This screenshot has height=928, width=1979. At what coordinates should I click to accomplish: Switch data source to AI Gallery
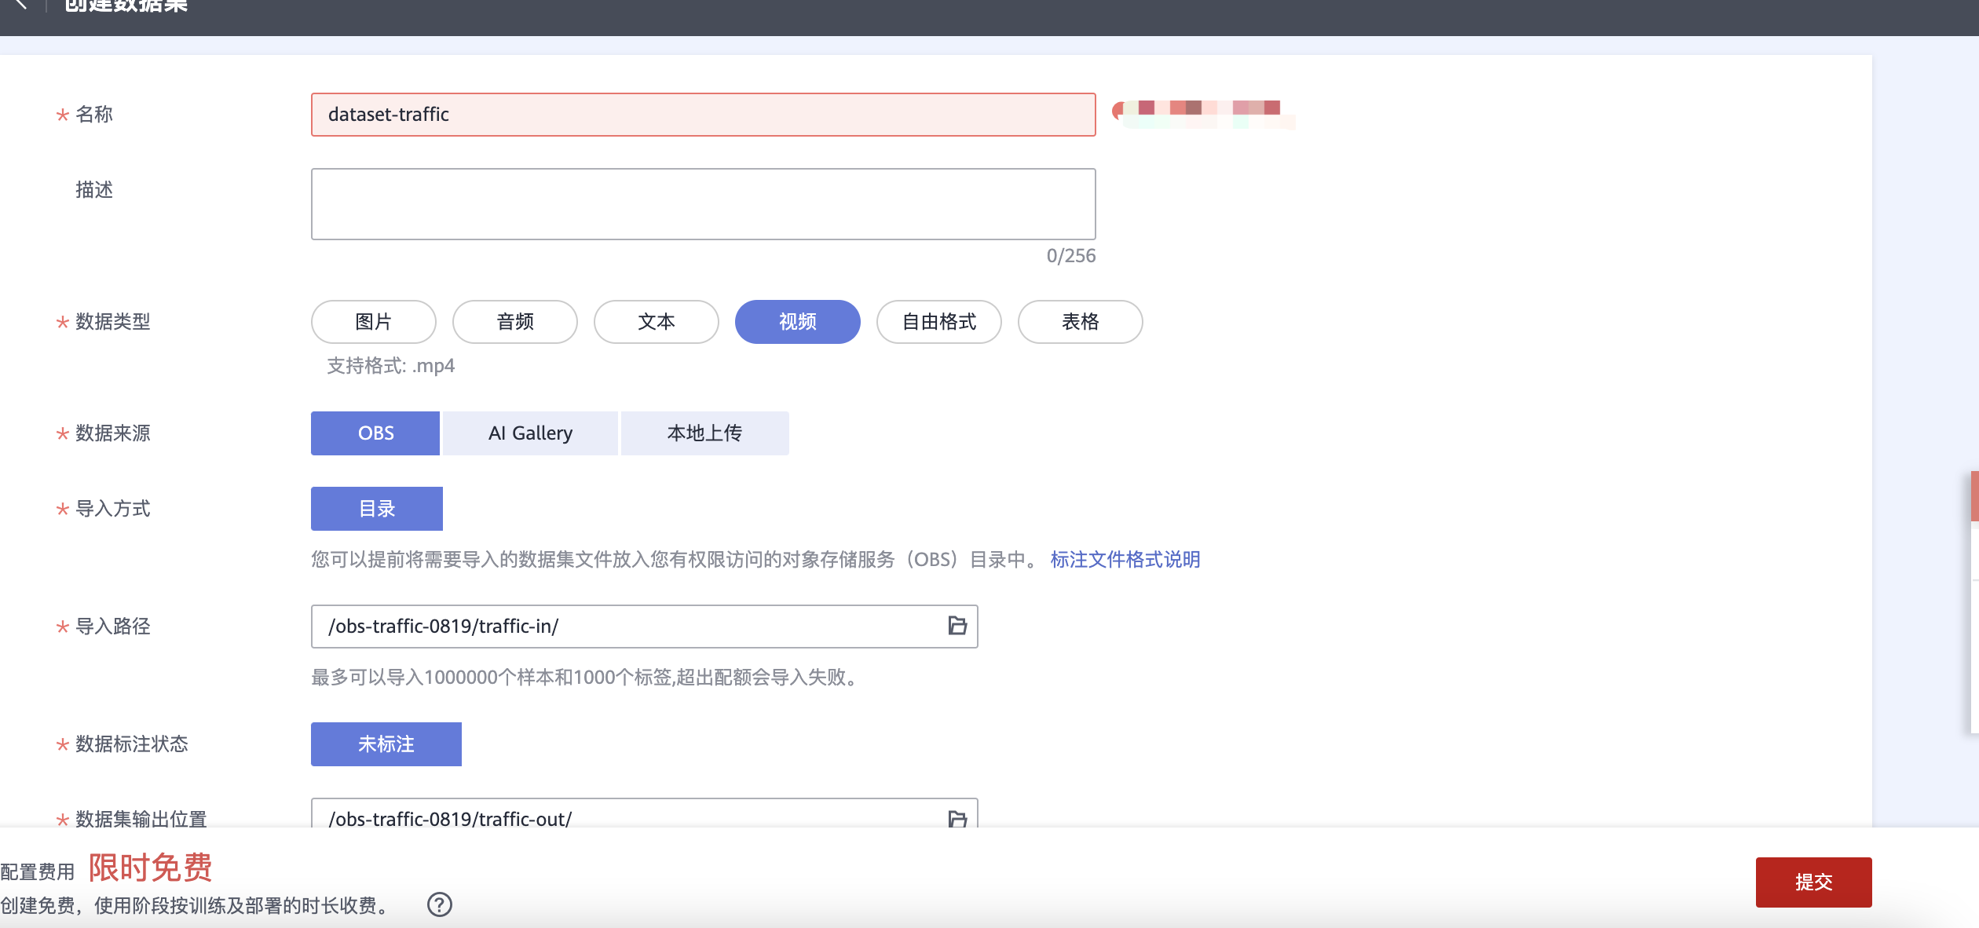coord(530,433)
